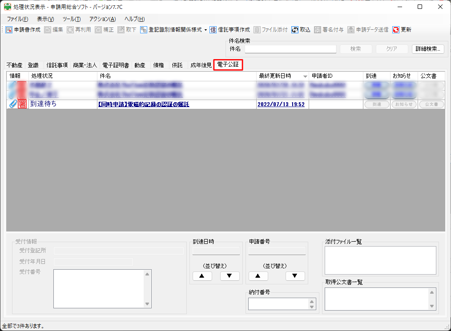Open the アクション(A) menu

click(x=102, y=19)
